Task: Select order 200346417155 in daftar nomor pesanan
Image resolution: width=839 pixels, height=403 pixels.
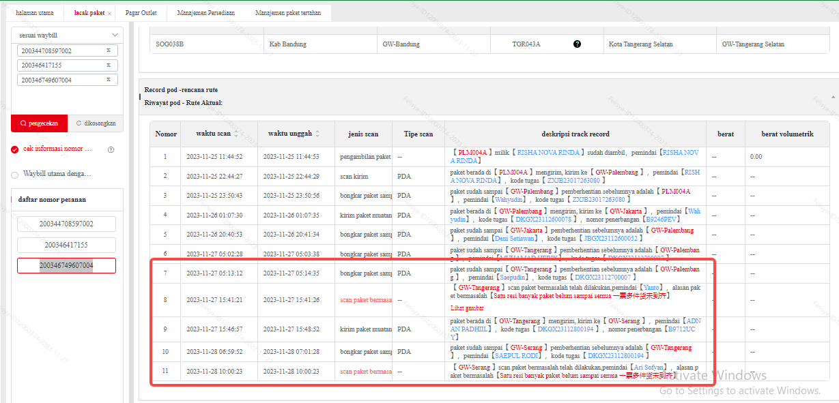Action: click(x=66, y=244)
